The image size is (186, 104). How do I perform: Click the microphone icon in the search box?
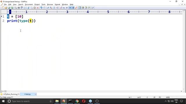click(x=51, y=101)
